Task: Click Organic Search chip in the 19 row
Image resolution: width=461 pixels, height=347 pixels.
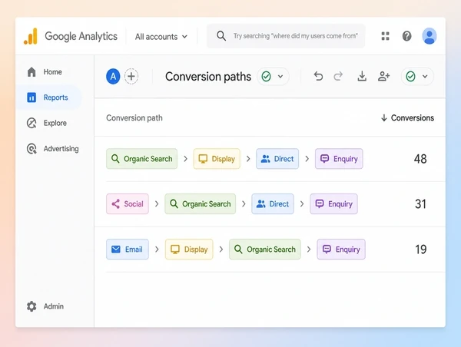Action: click(x=265, y=250)
